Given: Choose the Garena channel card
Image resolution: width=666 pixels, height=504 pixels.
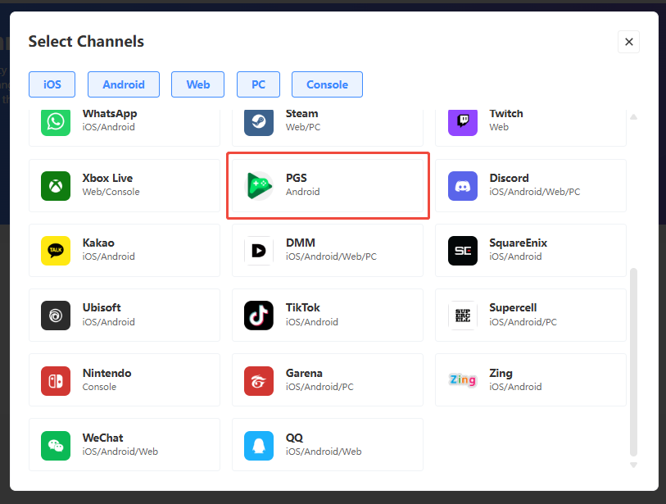Looking at the screenshot, I should [x=328, y=380].
